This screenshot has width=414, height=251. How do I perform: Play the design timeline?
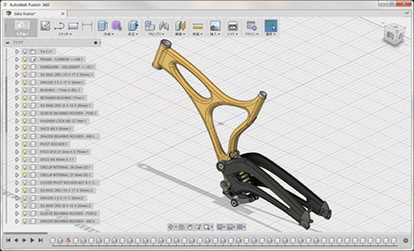(x=32, y=240)
